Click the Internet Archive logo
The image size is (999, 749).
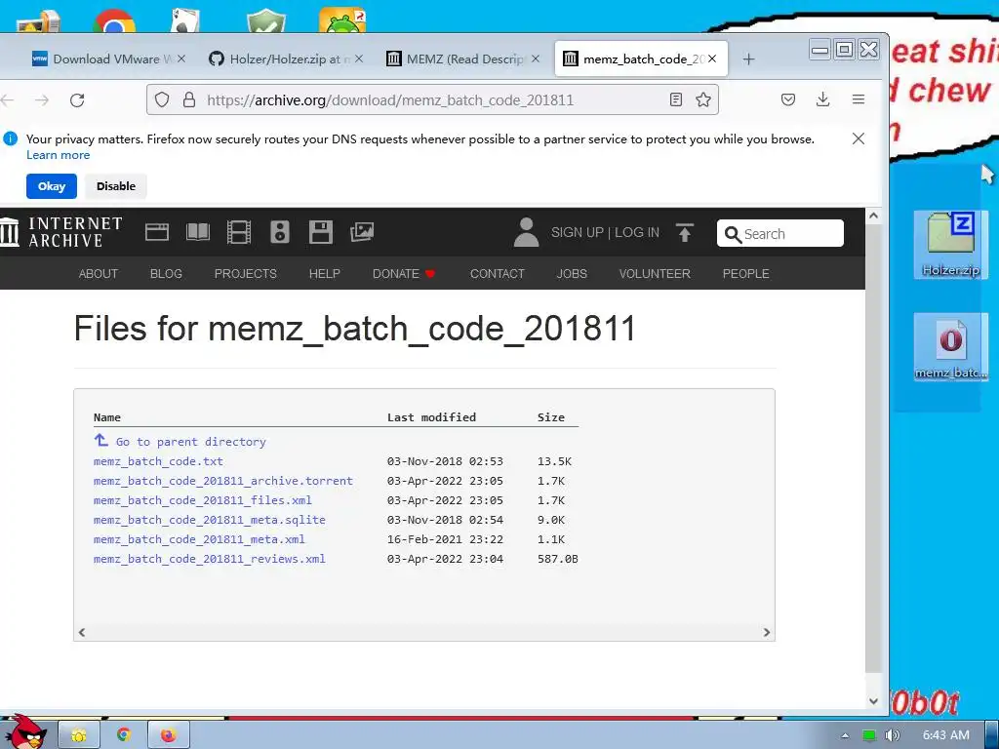click(61, 232)
